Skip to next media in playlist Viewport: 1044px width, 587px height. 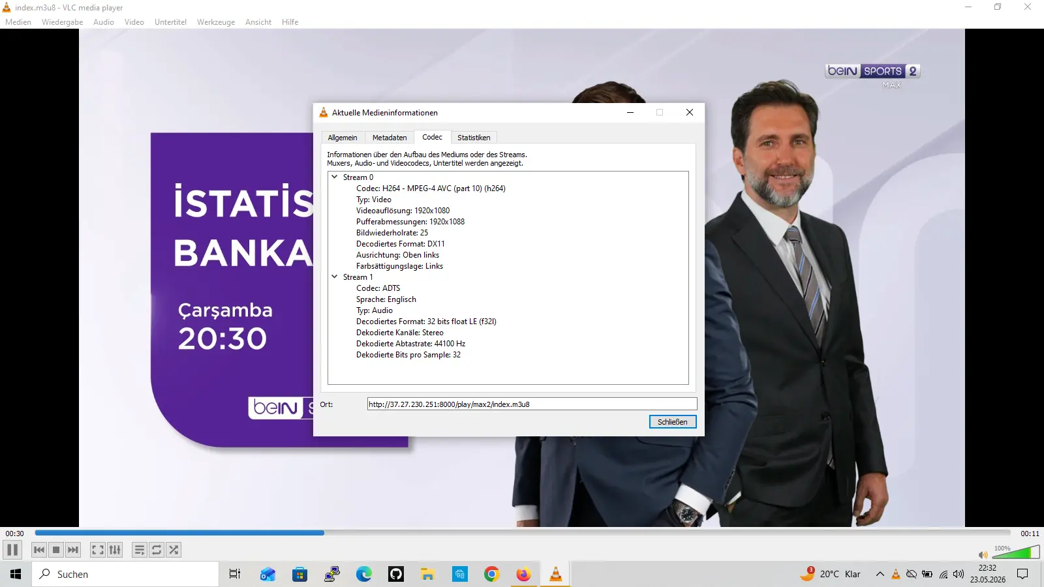(73, 550)
